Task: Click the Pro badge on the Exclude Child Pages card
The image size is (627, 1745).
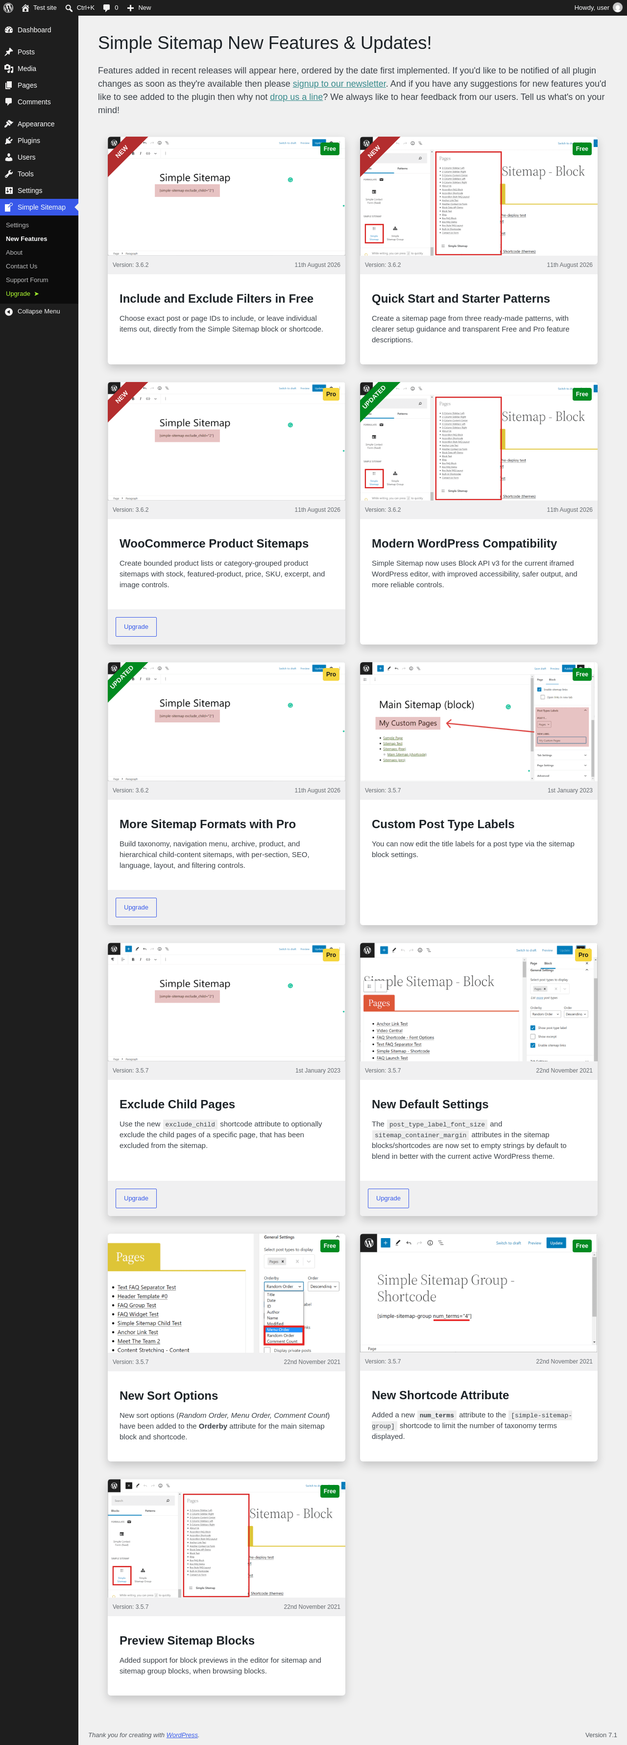Action: coord(331,955)
